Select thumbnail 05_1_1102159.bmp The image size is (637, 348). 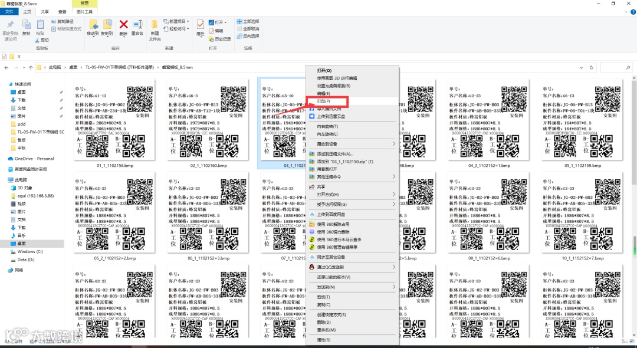[x=583, y=124]
